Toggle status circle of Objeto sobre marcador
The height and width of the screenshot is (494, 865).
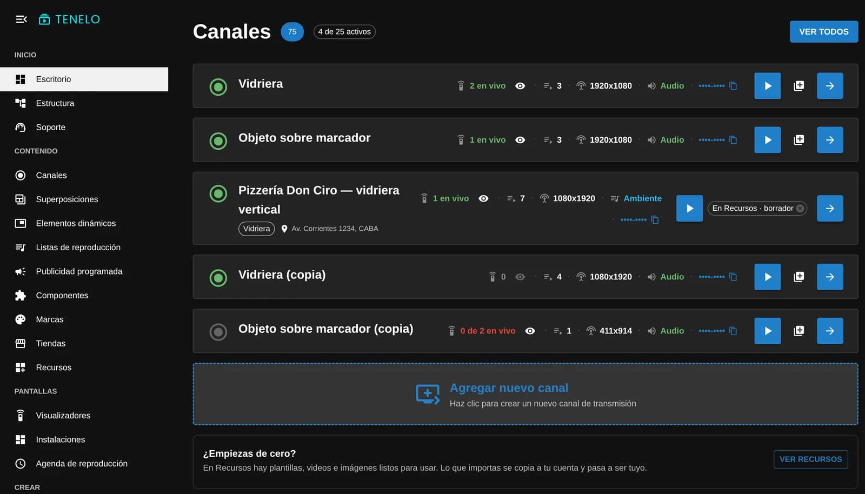pyautogui.click(x=218, y=141)
